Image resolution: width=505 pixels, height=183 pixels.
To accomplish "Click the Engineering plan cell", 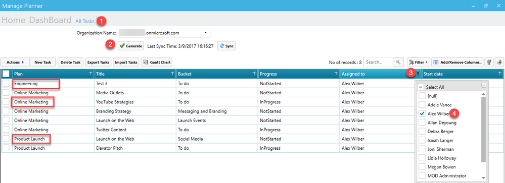I will click(54, 84).
